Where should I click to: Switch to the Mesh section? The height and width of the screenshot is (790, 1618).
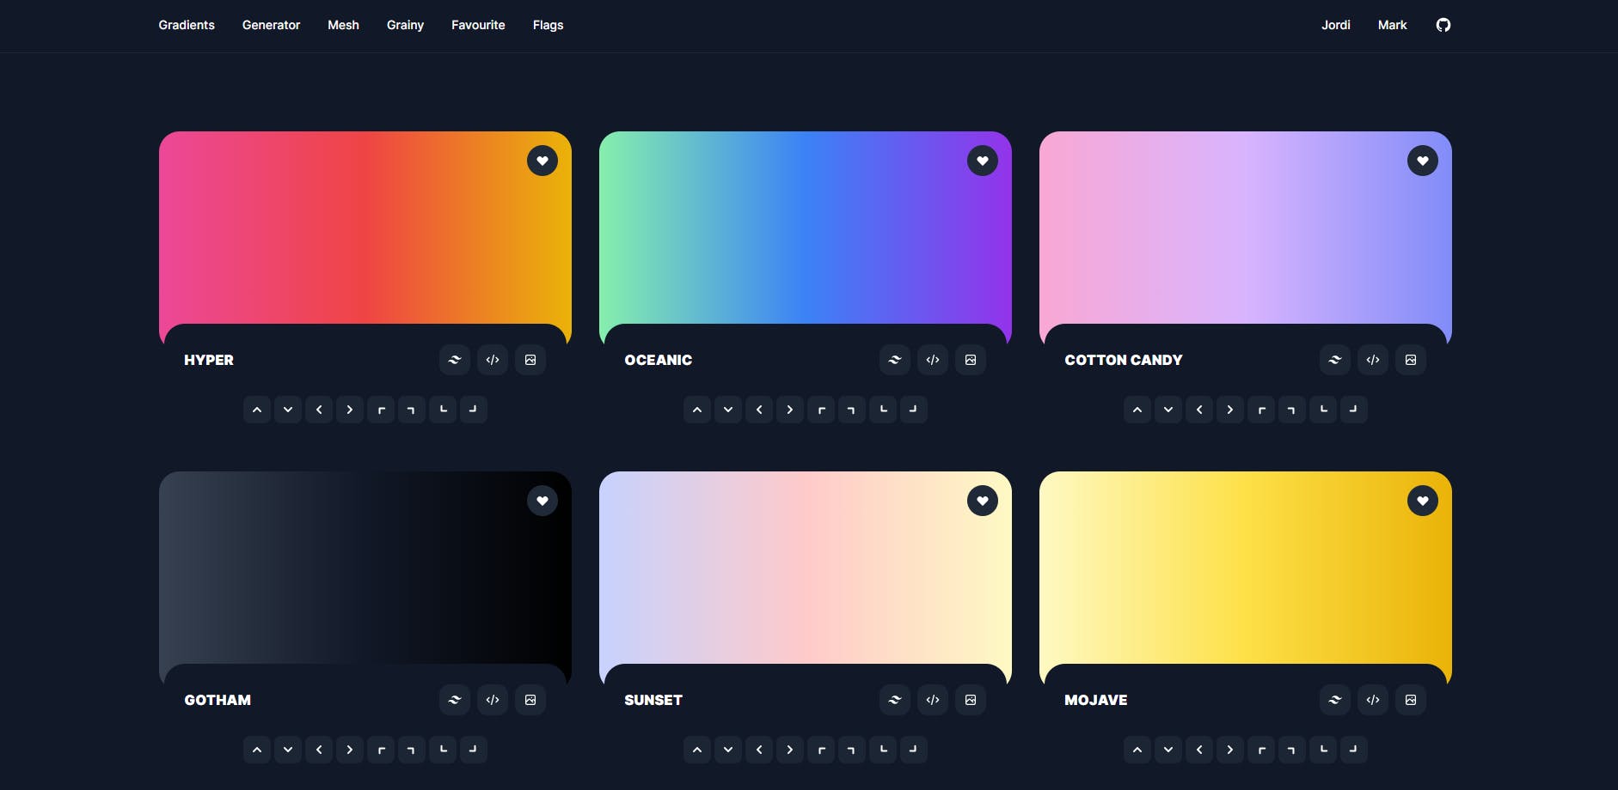[343, 25]
